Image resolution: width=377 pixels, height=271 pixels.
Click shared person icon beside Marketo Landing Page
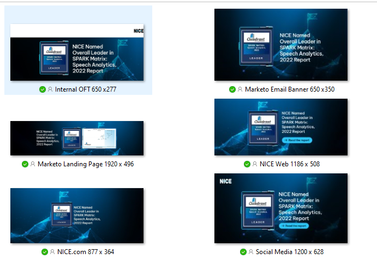[33, 164]
